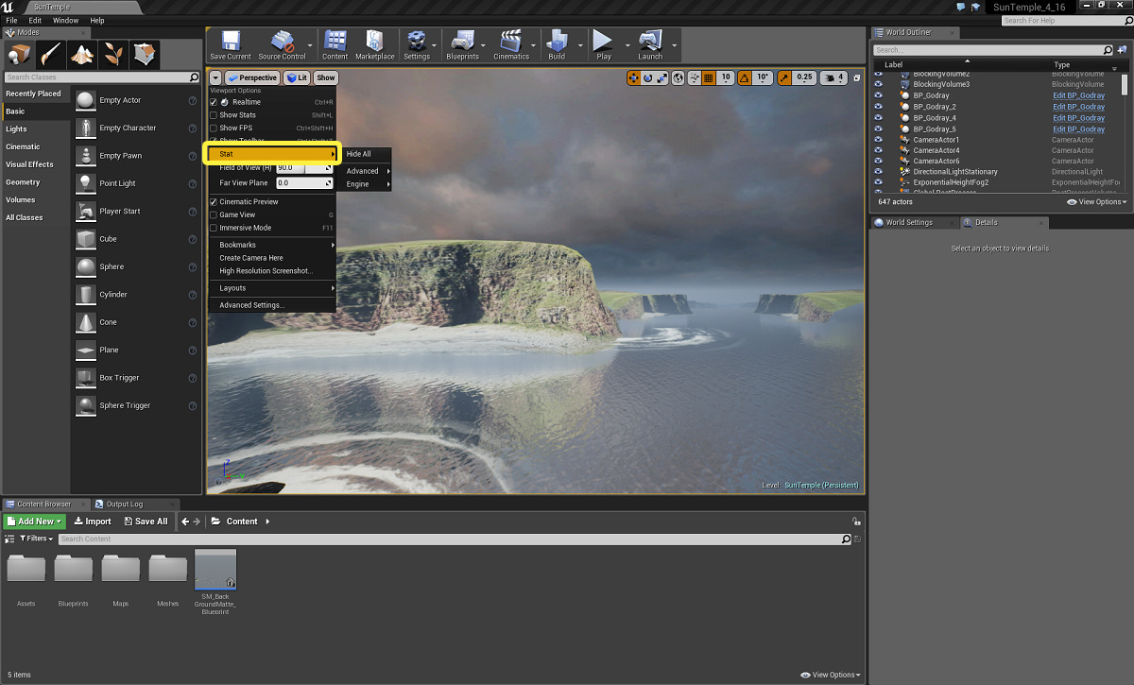The width and height of the screenshot is (1134, 685).
Task: Switch to the Output Log tab
Action: [x=124, y=505]
